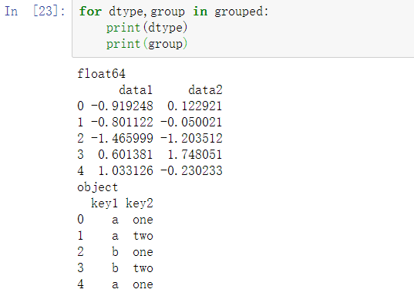
Task: Click value -0.919248 in output
Action: coord(122,106)
